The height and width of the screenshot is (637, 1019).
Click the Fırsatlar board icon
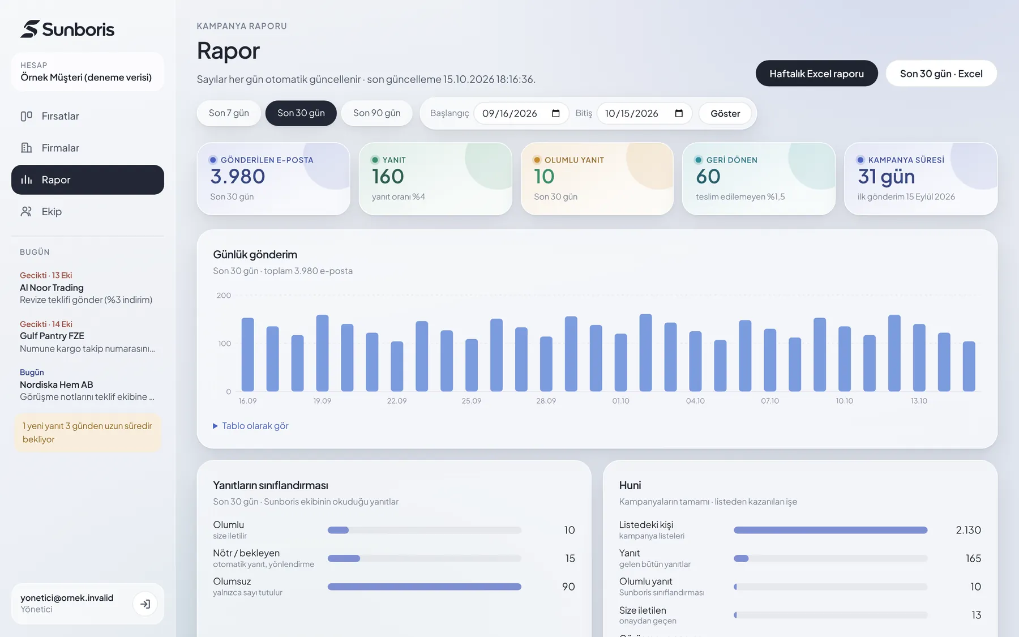coord(26,116)
